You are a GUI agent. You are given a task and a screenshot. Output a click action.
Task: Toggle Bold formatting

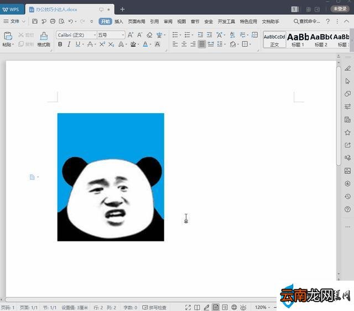[x=60, y=44]
